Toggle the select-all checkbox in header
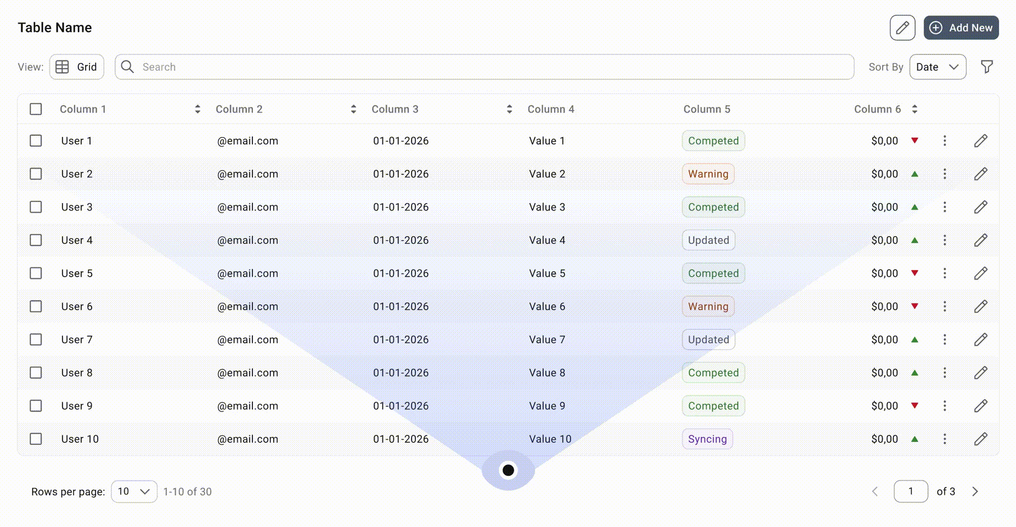This screenshot has height=527, width=1016. pos(36,109)
